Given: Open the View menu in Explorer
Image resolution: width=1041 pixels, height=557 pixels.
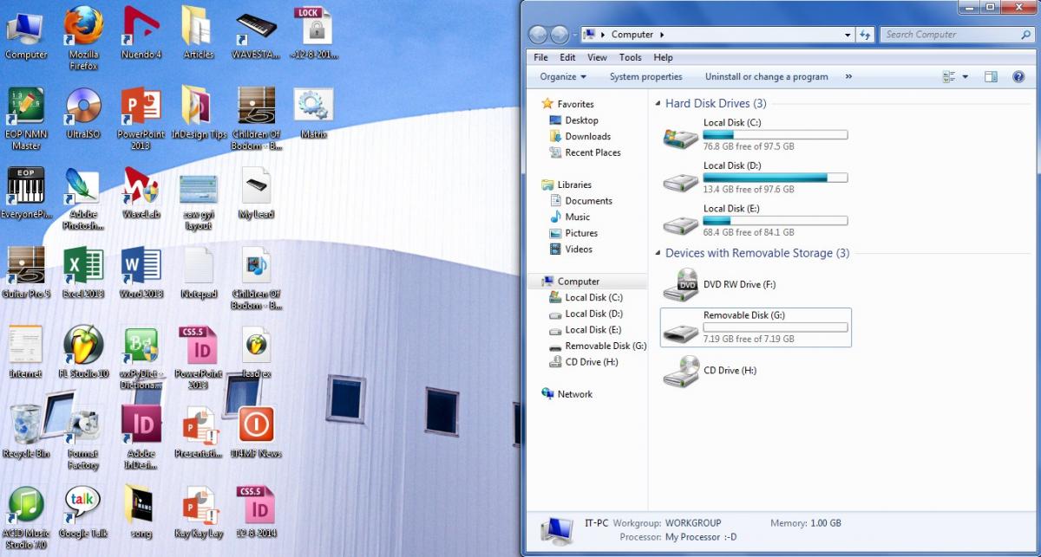Looking at the screenshot, I should coord(597,58).
